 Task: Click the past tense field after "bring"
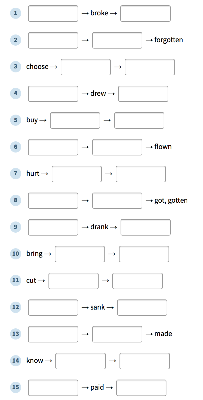tap(80, 254)
